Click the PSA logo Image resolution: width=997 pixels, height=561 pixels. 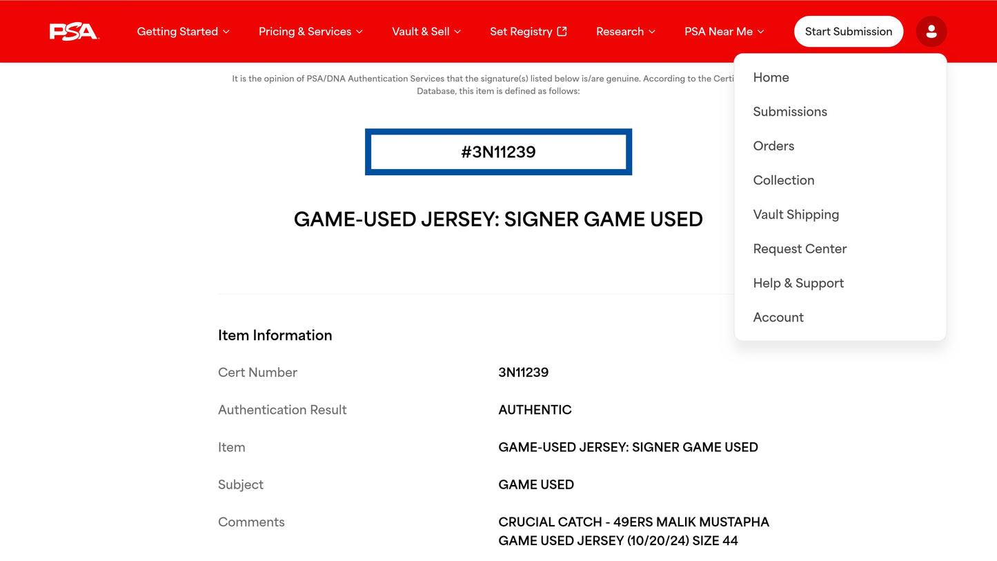tap(75, 32)
